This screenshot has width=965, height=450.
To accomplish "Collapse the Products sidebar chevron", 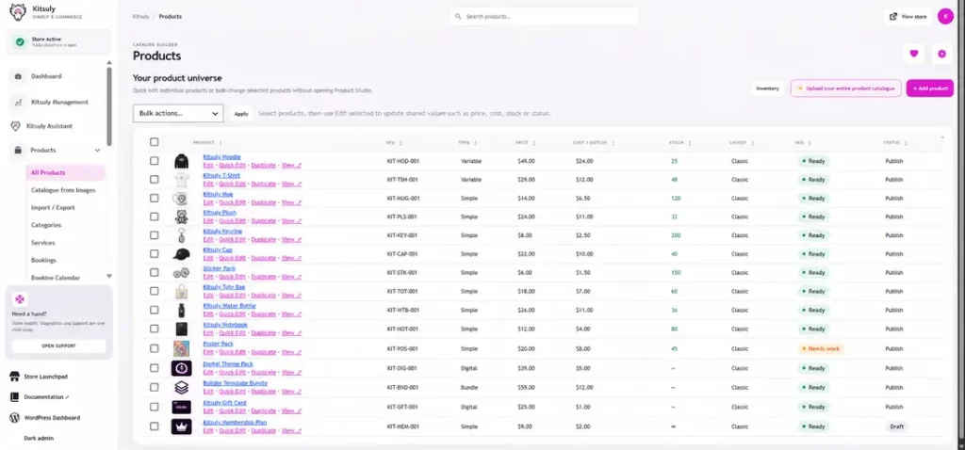I will pyautogui.click(x=97, y=150).
